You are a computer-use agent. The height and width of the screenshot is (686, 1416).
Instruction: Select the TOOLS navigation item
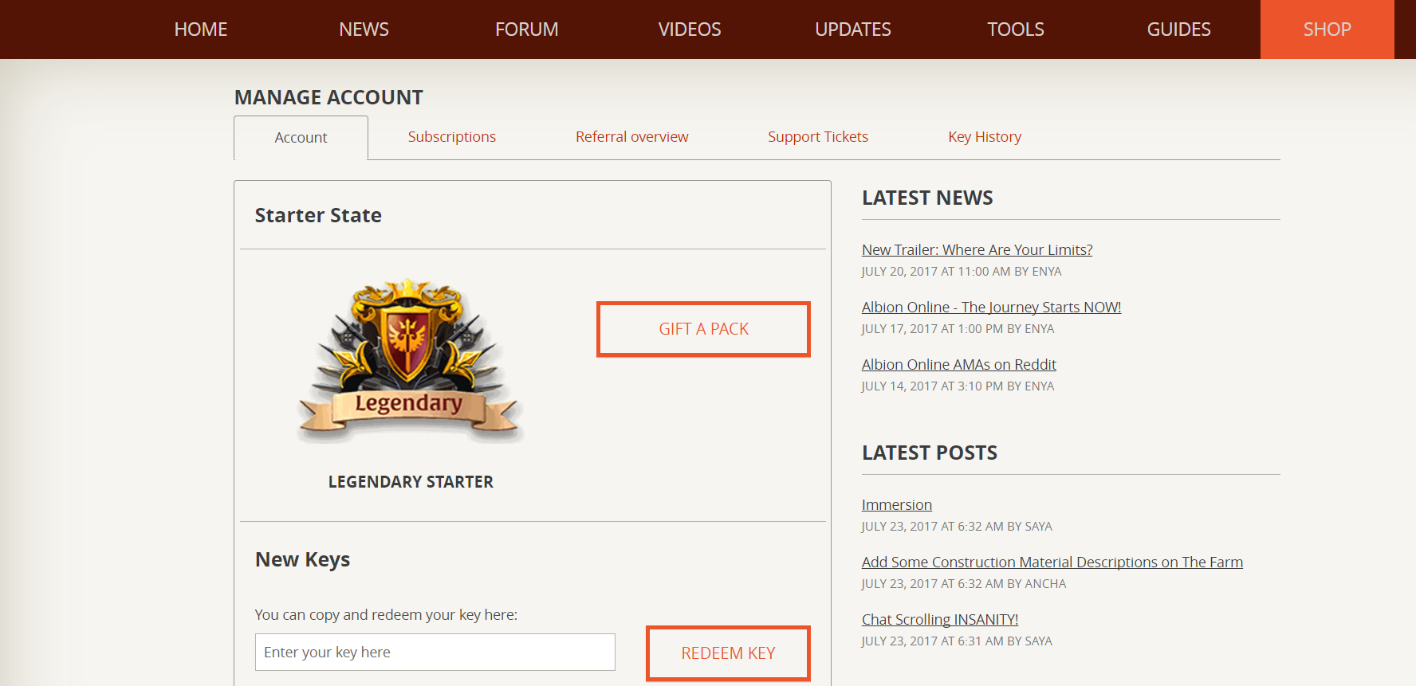[x=1016, y=29]
